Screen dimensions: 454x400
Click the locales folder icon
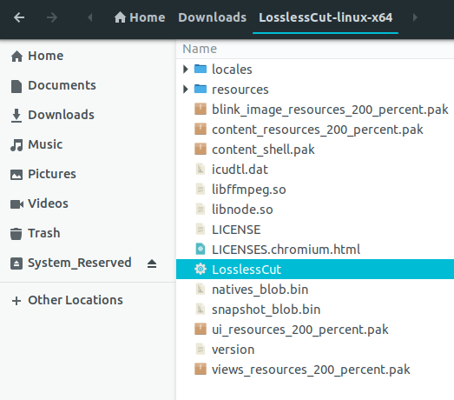tap(201, 69)
